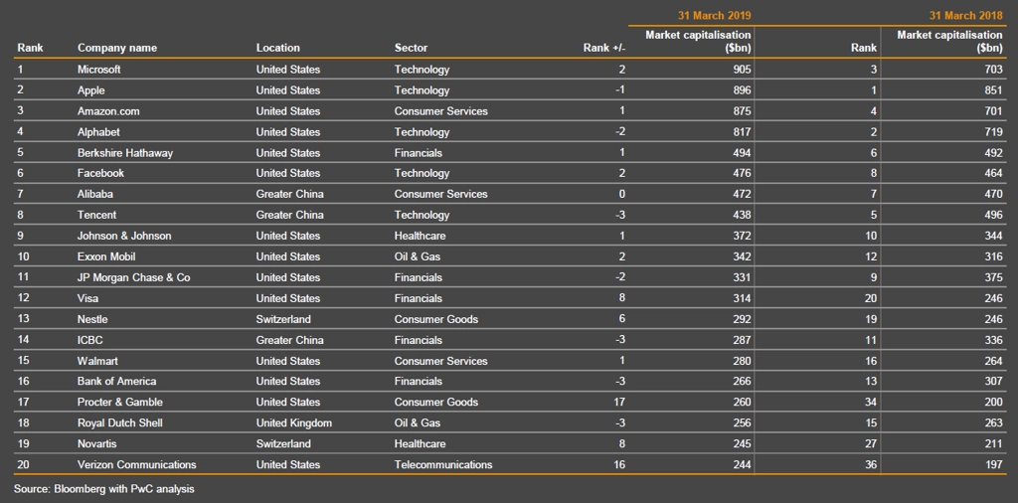Click Financials in Berkshire Hathaway row
This screenshot has height=503, width=1018.
coord(419,152)
